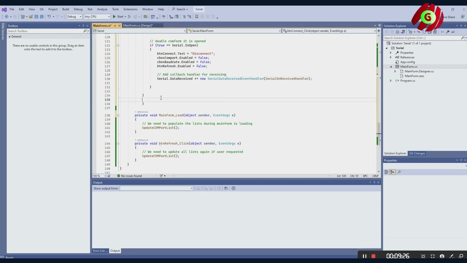Viewport: 467px width, 263px height.
Task: Toggle auto-hide pin on Properties panel
Action: coord(461,160)
